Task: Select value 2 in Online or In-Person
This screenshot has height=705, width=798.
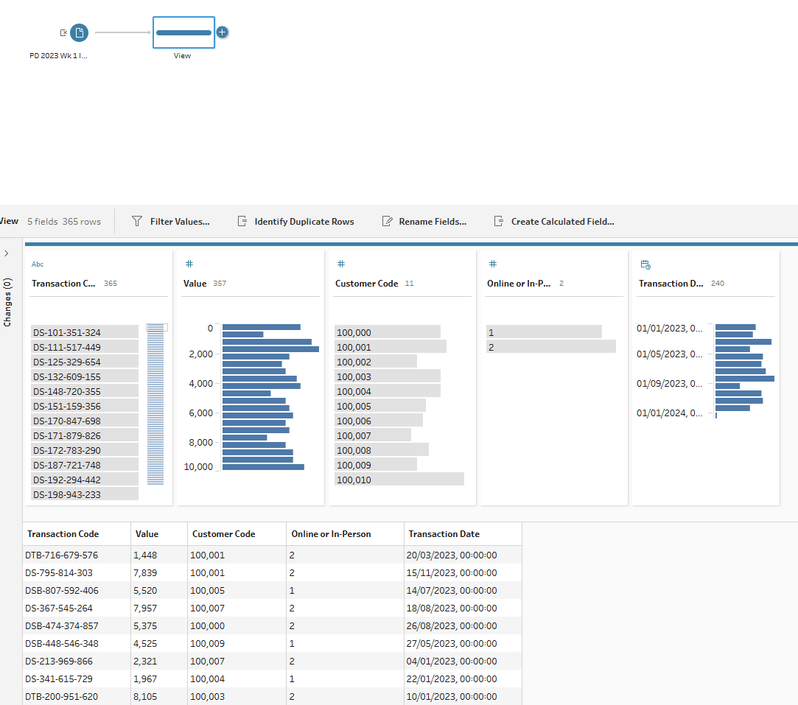Action: 550,347
